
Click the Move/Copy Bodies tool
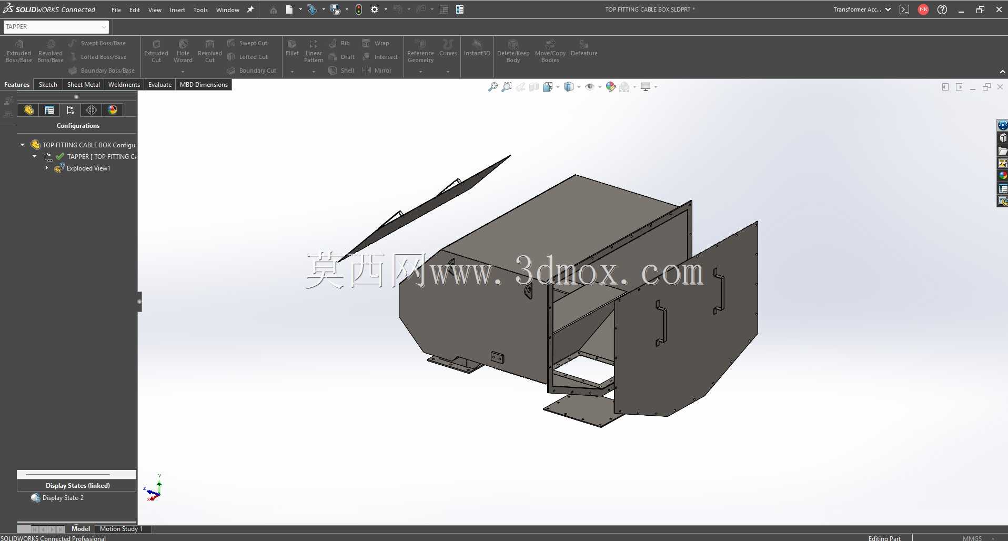click(550, 51)
